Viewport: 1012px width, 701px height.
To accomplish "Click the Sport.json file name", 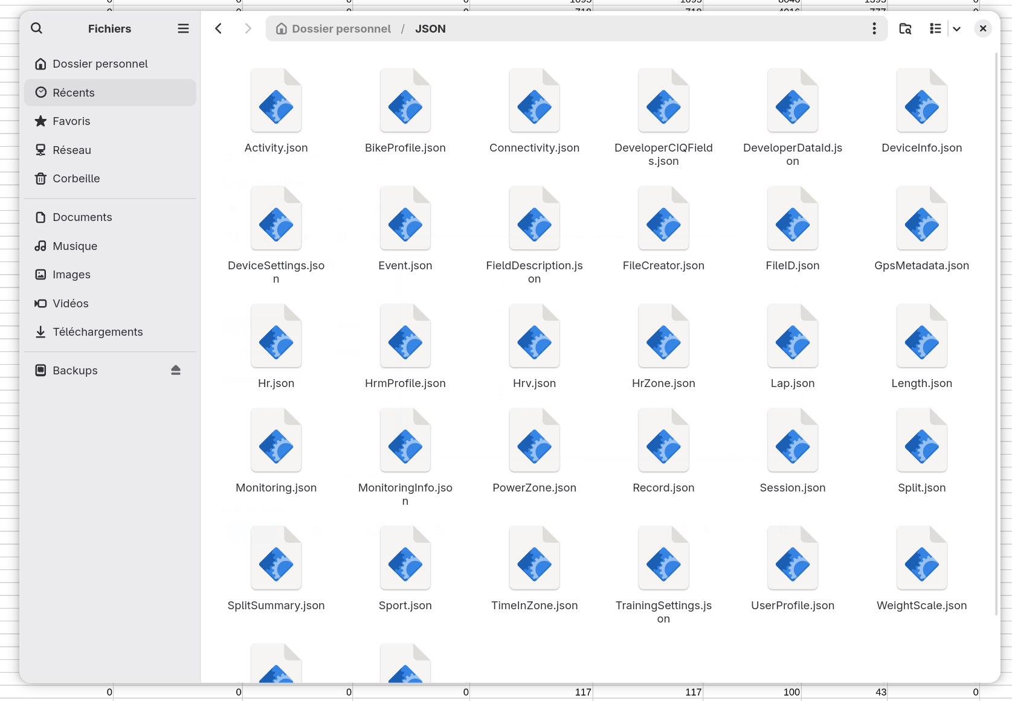I will [x=405, y=606].
